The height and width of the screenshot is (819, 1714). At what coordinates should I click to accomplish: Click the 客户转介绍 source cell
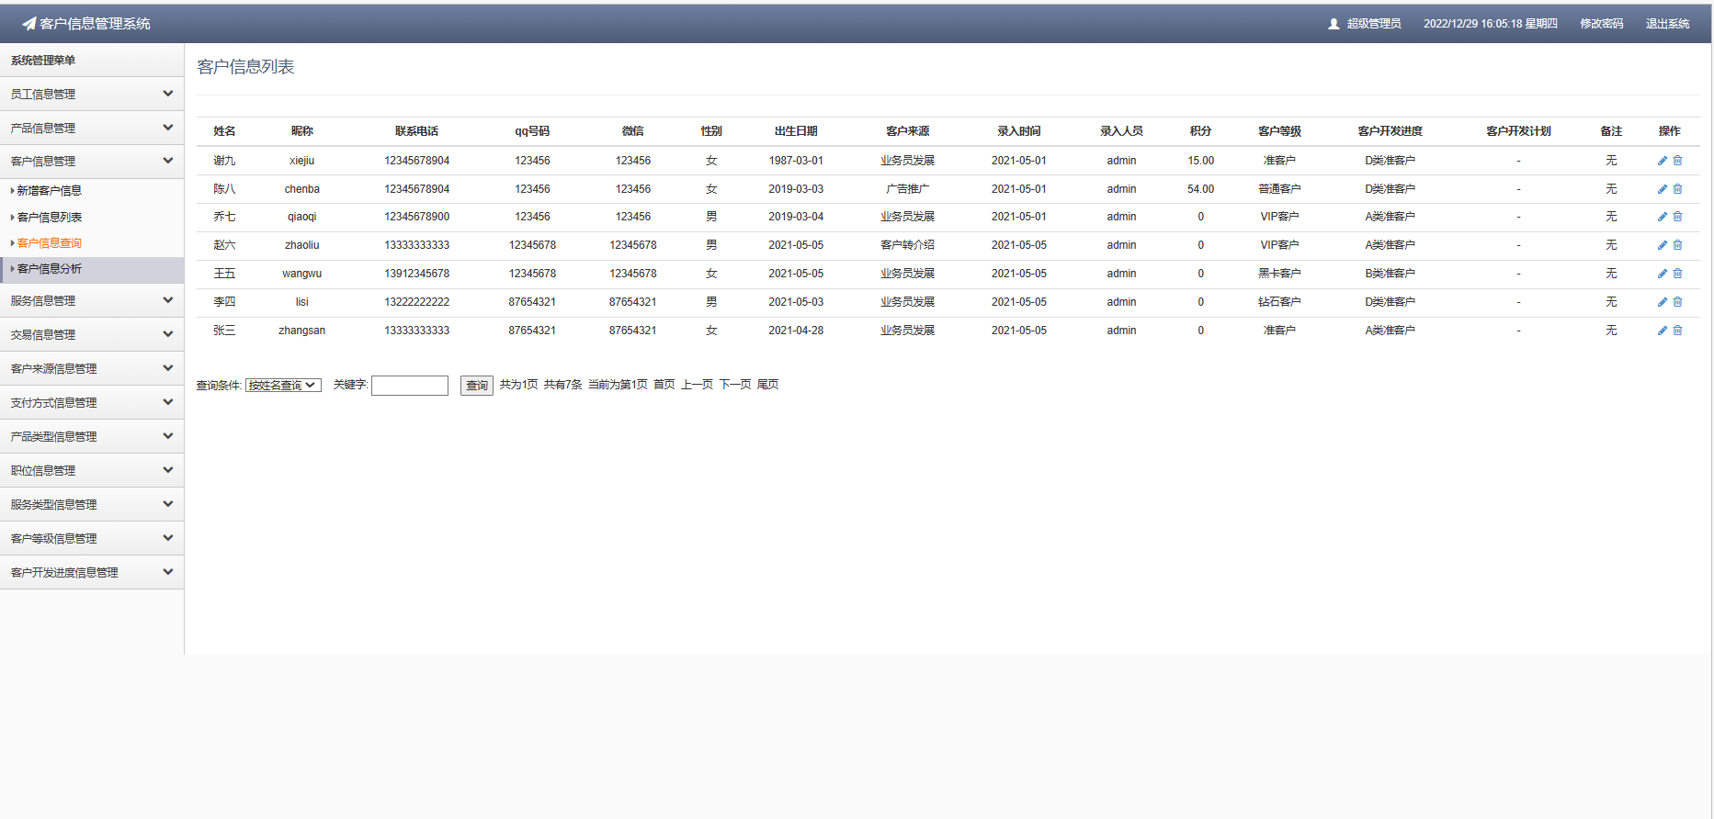coord(907,245)
